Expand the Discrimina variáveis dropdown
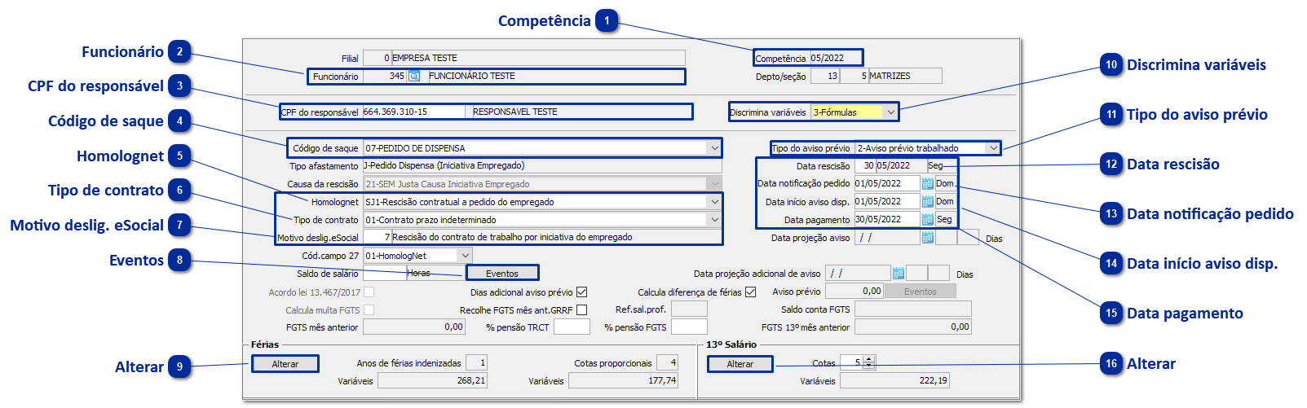The image size is (1307, 408). 890,112
